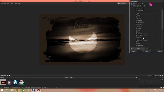Go to previous image arrow beside Done

click(x=143, y=51)
